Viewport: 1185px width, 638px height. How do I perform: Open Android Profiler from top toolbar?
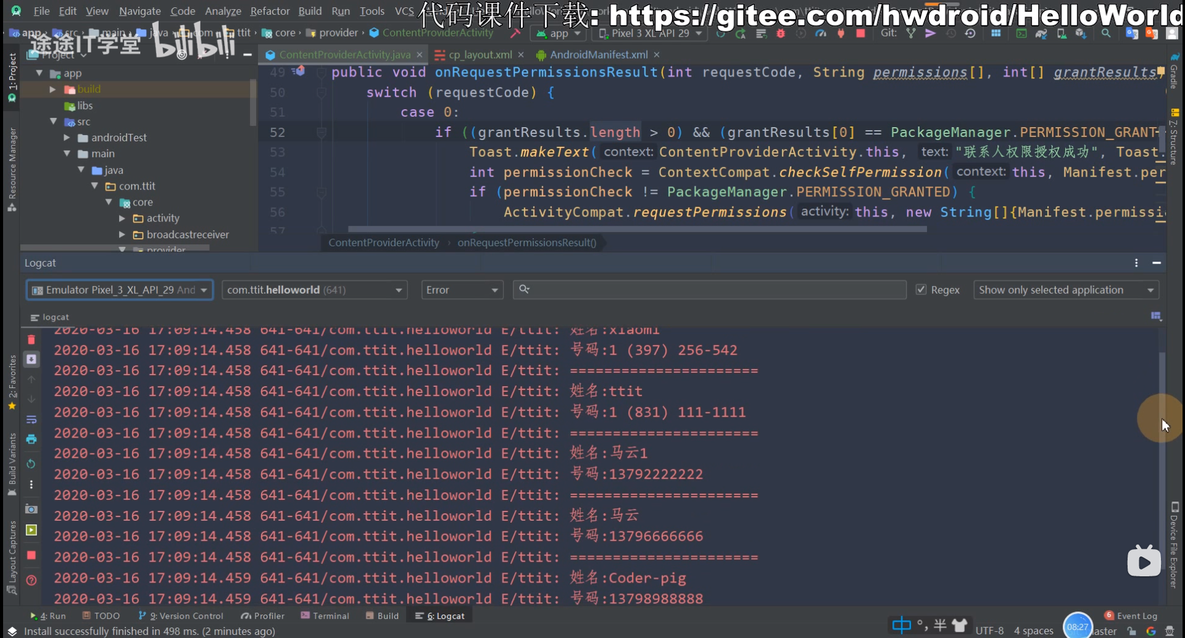[x=821, y=33]
